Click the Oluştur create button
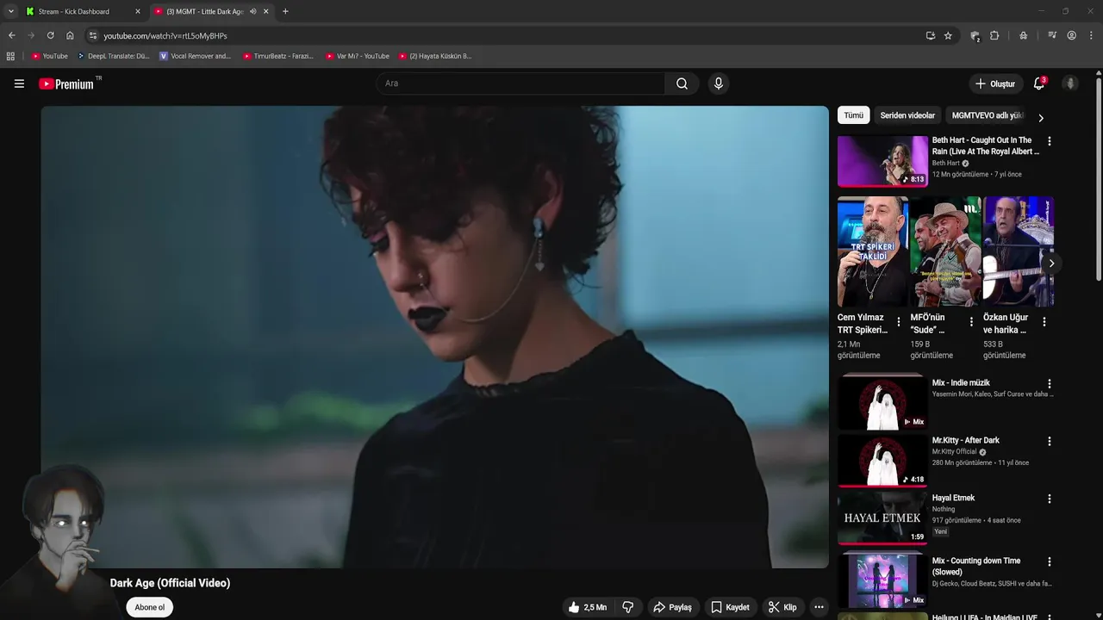The width and height of the screenshot is (1103, 620). pos(995,84)
